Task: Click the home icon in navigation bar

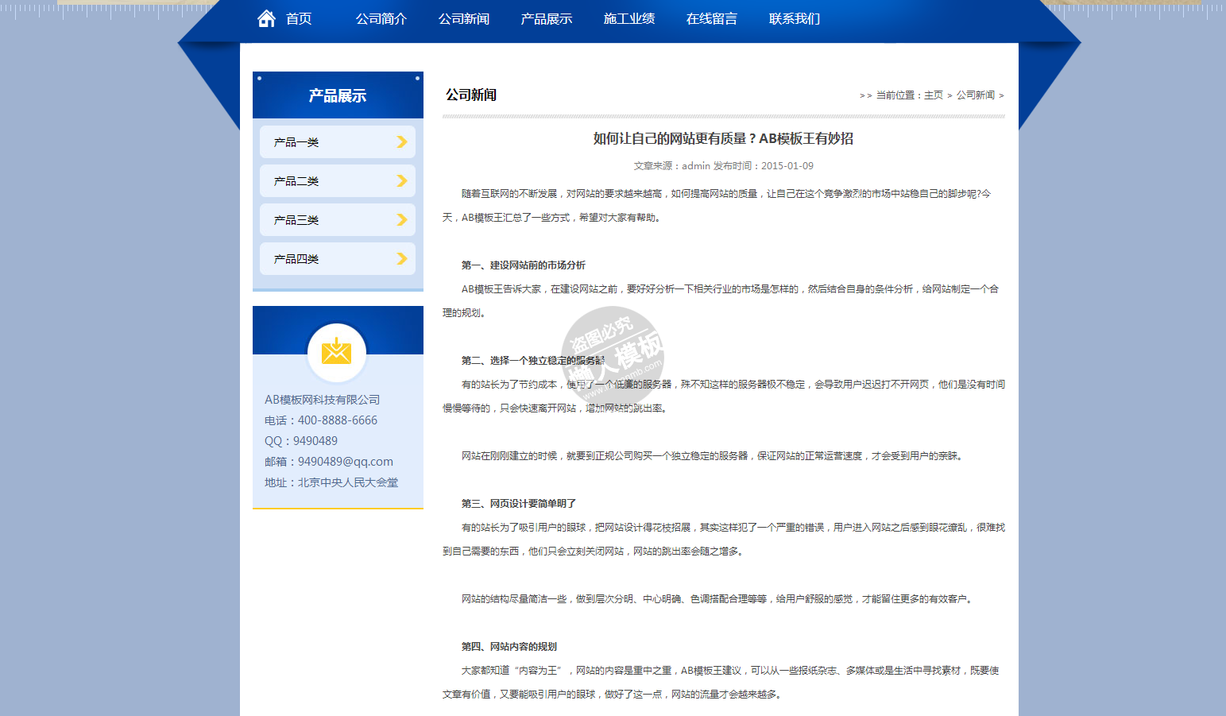Action: pos(266,18)
